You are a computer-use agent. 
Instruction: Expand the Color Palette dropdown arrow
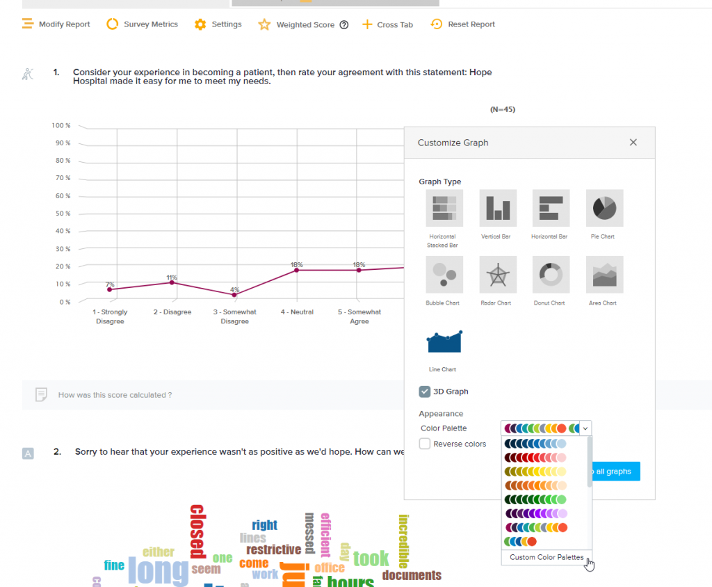pyautogui.click(x=585, y=428)
